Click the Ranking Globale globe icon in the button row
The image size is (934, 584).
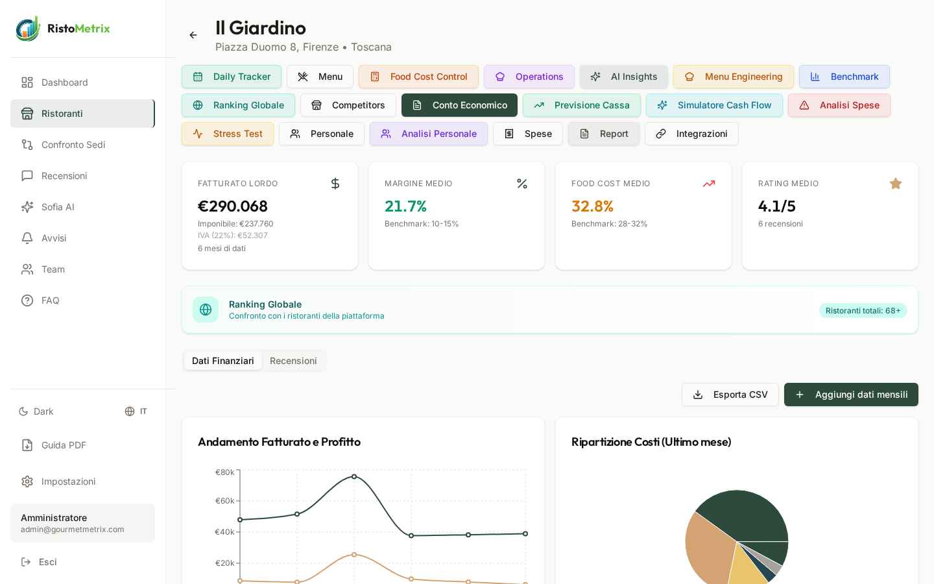point(198,105)
